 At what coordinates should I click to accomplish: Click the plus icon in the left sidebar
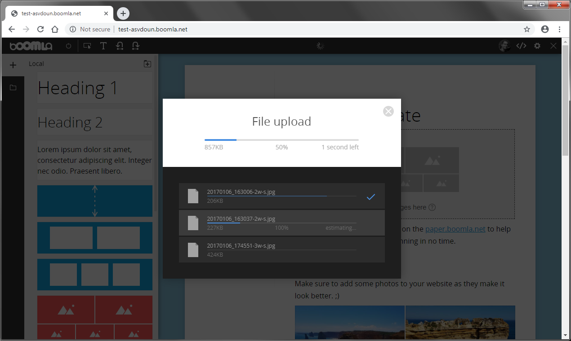click(13, 65)
